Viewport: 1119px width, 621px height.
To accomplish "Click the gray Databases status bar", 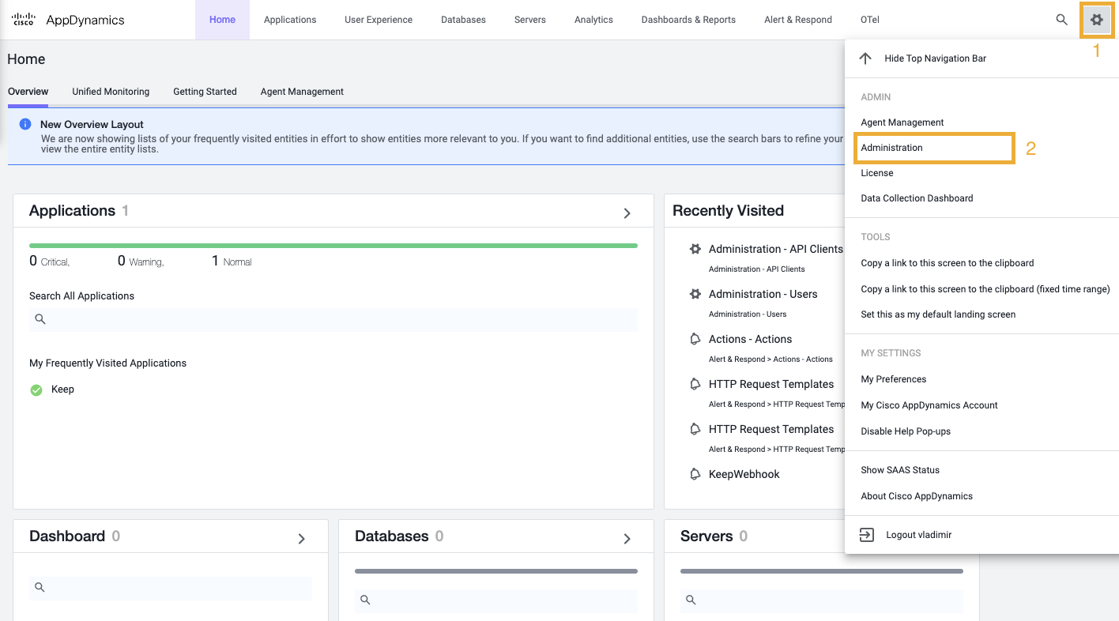I will (496, 571).
